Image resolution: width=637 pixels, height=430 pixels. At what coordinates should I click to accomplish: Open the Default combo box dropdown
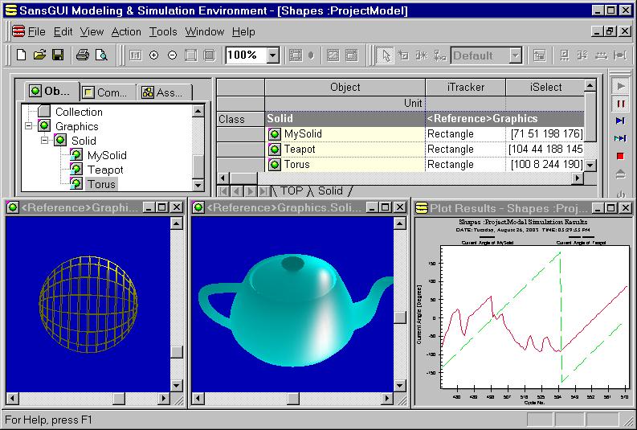(515, 55)
